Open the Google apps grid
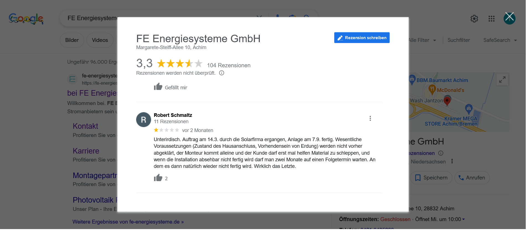This screenshot has height=231, width=531. coord(491,19)
